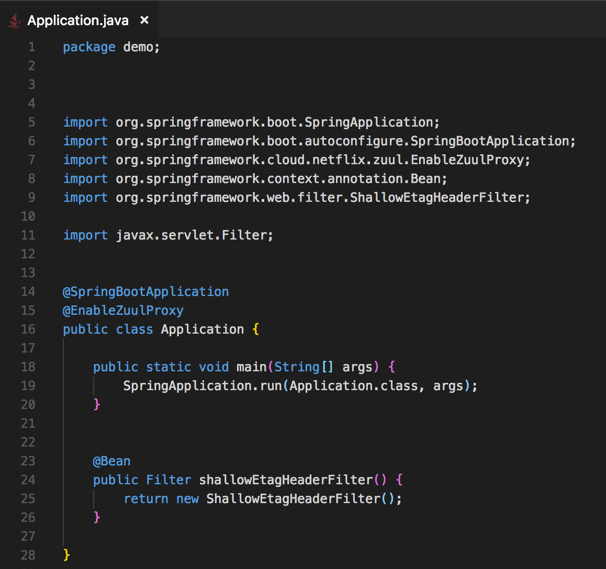Place cursor on the @SpringBootApplication annotation
This screenshot has width=606, height=569.
(145, 292)
